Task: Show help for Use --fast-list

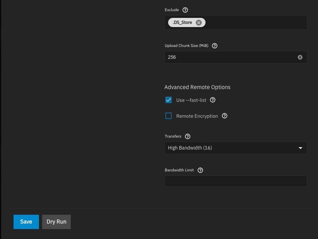Action: click(213, 100)
